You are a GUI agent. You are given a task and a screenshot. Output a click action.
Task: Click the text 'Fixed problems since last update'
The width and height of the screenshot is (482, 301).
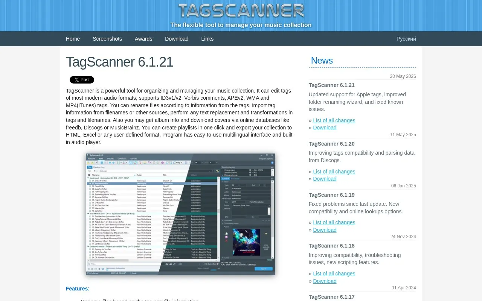click(x=348, y=204)
